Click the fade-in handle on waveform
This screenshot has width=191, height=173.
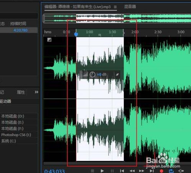click(49, 40)
